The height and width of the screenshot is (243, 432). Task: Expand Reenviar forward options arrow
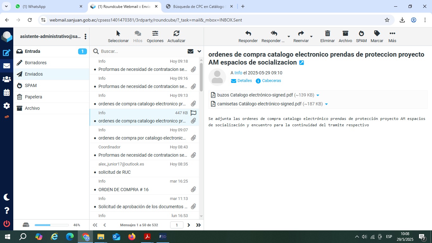pyautogui.click(x=311, y=37)
